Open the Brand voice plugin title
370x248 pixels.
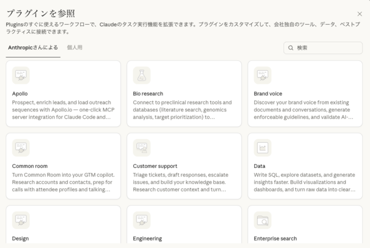(x=269, y=94)
